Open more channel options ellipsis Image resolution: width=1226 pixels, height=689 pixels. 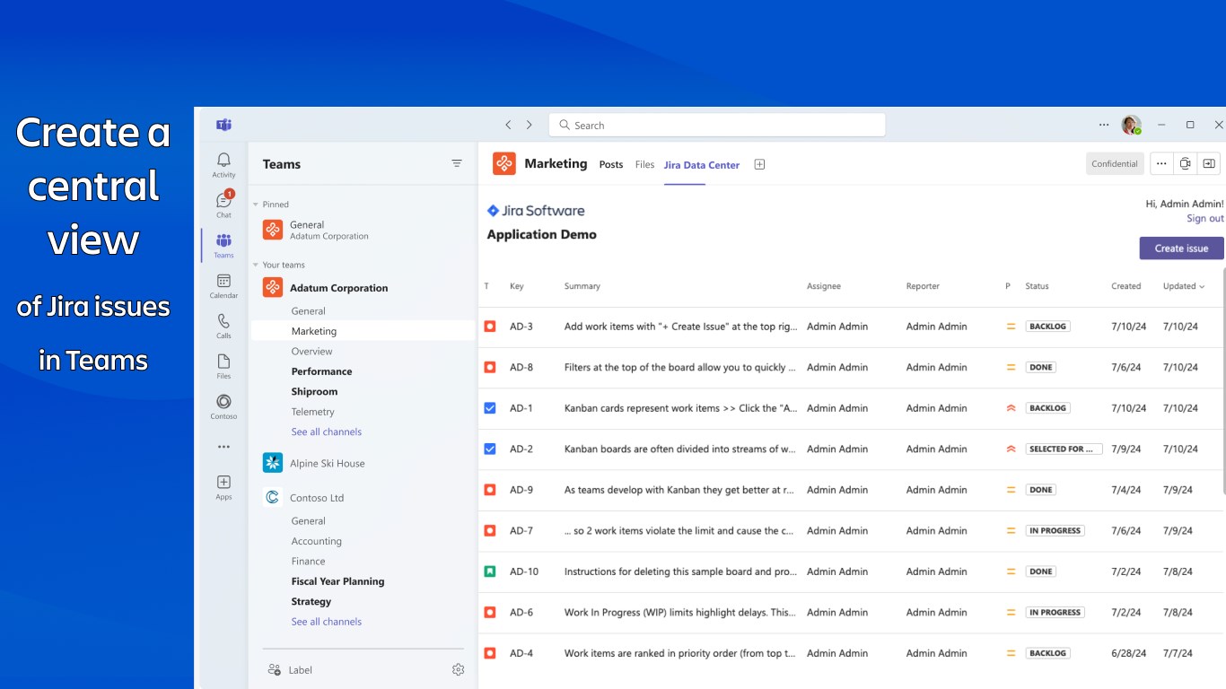click(1161, 163)
